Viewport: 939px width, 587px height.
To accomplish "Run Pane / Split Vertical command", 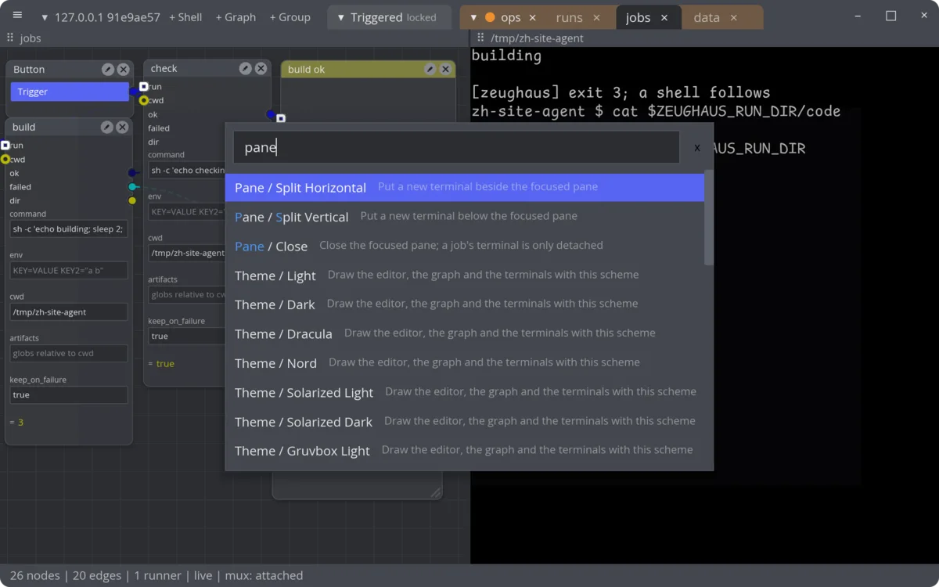I will [465, 216].
